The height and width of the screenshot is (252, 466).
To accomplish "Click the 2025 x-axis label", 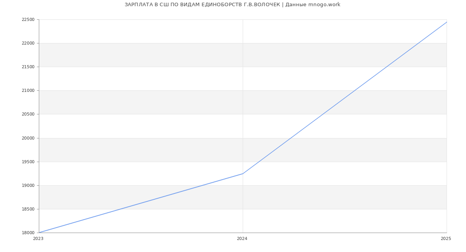I will click(x=446, y=239).
